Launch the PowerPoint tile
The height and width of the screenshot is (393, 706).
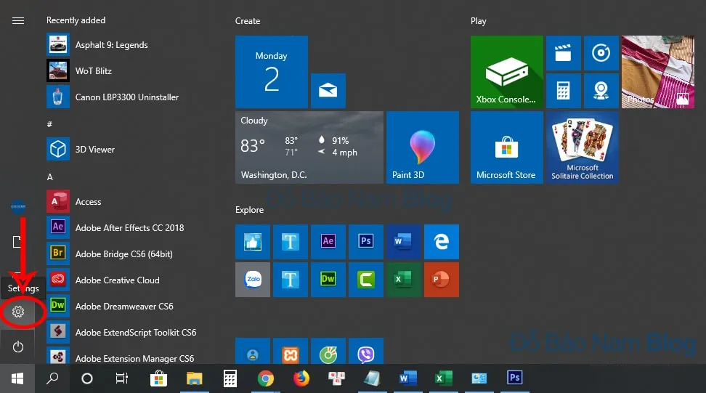(442, 280)
